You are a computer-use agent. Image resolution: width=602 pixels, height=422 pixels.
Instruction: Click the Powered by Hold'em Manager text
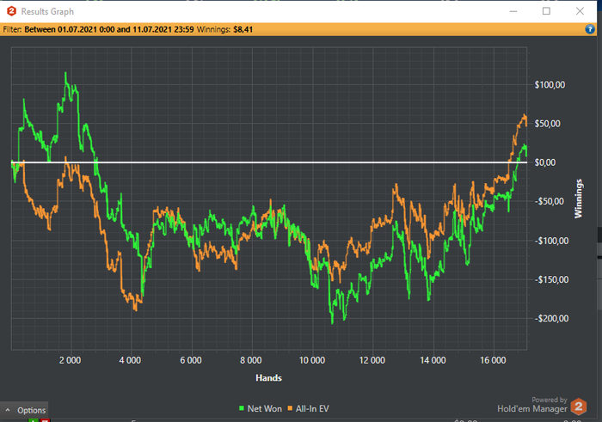coord(532,405)
